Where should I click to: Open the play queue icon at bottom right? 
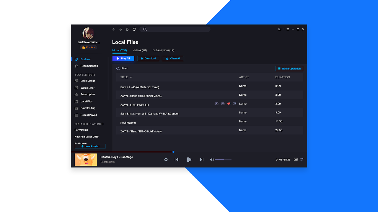tap(302, 160)
